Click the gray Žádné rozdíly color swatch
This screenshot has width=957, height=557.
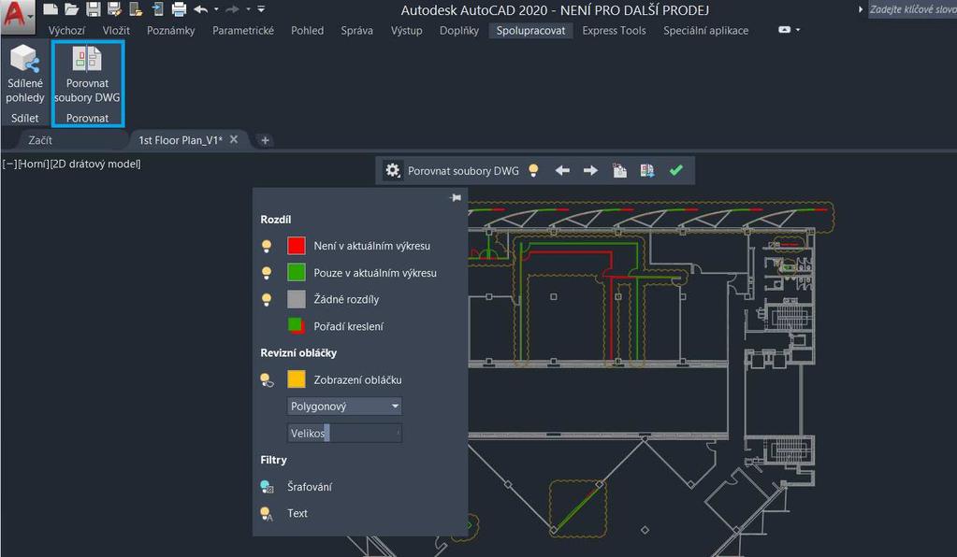tap(296, 299)
